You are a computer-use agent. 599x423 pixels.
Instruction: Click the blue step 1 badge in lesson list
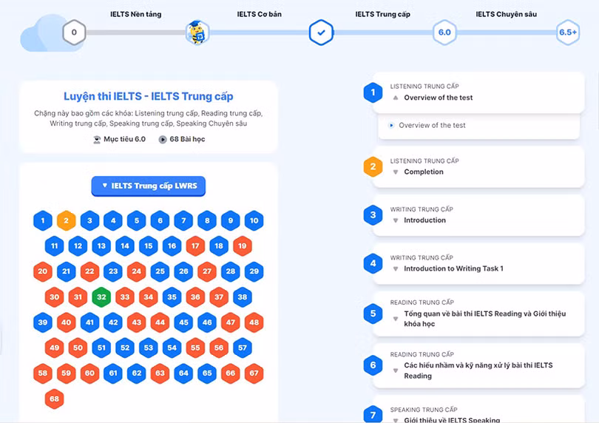pyautogui.click(x=373, y=92)
